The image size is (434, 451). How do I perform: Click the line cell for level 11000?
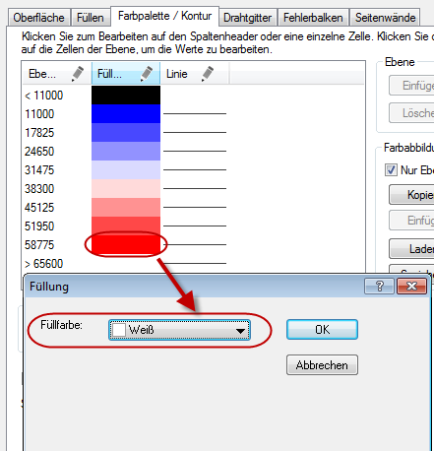(195, 114)
